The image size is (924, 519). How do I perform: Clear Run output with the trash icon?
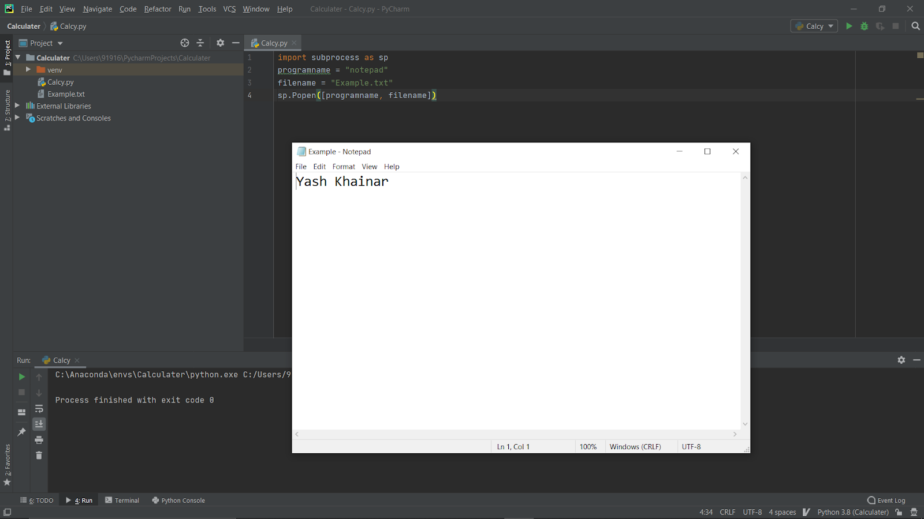pyautogui.click(x=39, y=455)
